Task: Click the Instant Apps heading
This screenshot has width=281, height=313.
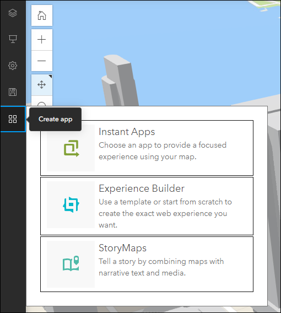Action: pos(127,132)
